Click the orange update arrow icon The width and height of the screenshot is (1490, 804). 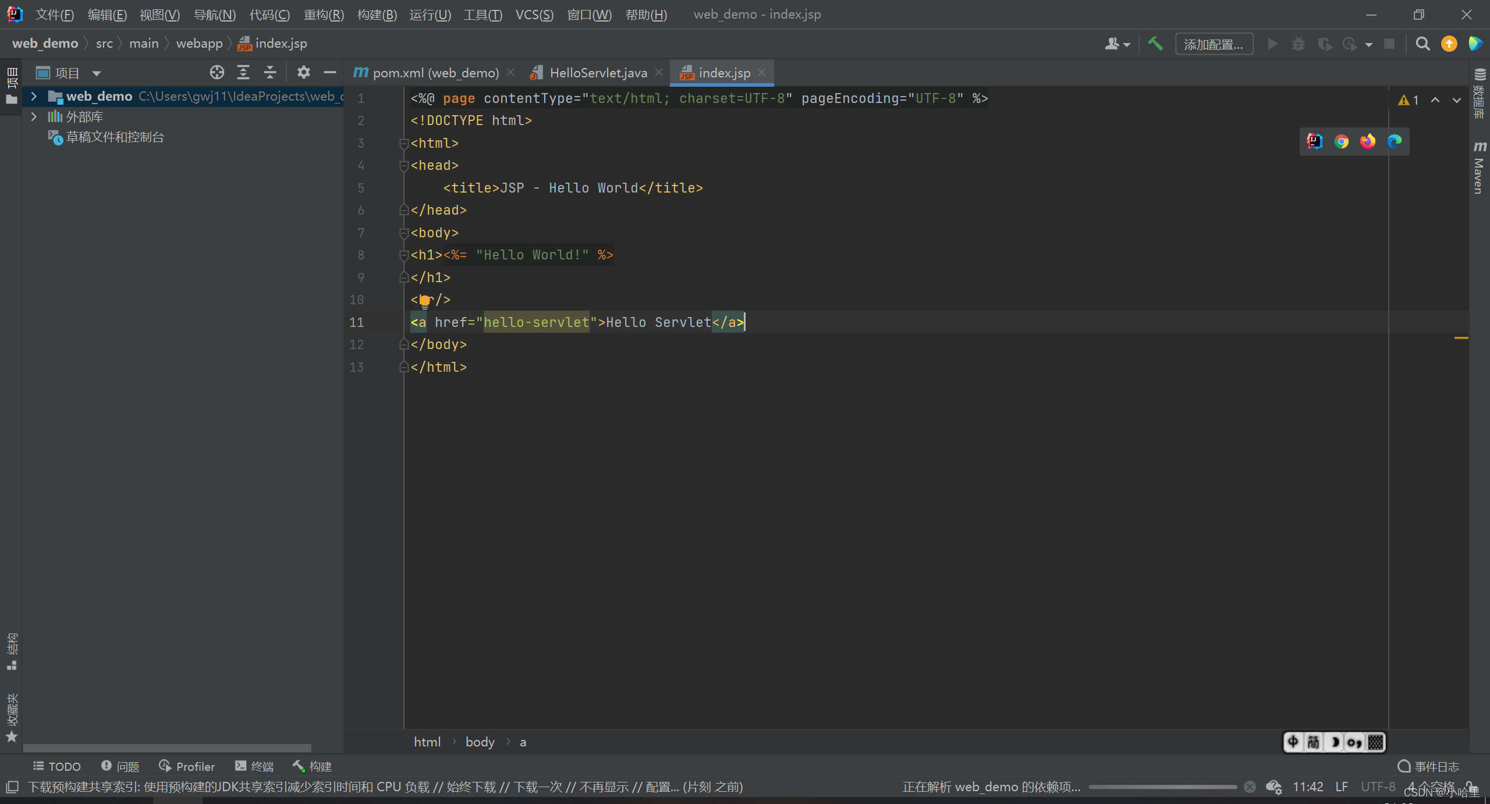coord(1449,44)
